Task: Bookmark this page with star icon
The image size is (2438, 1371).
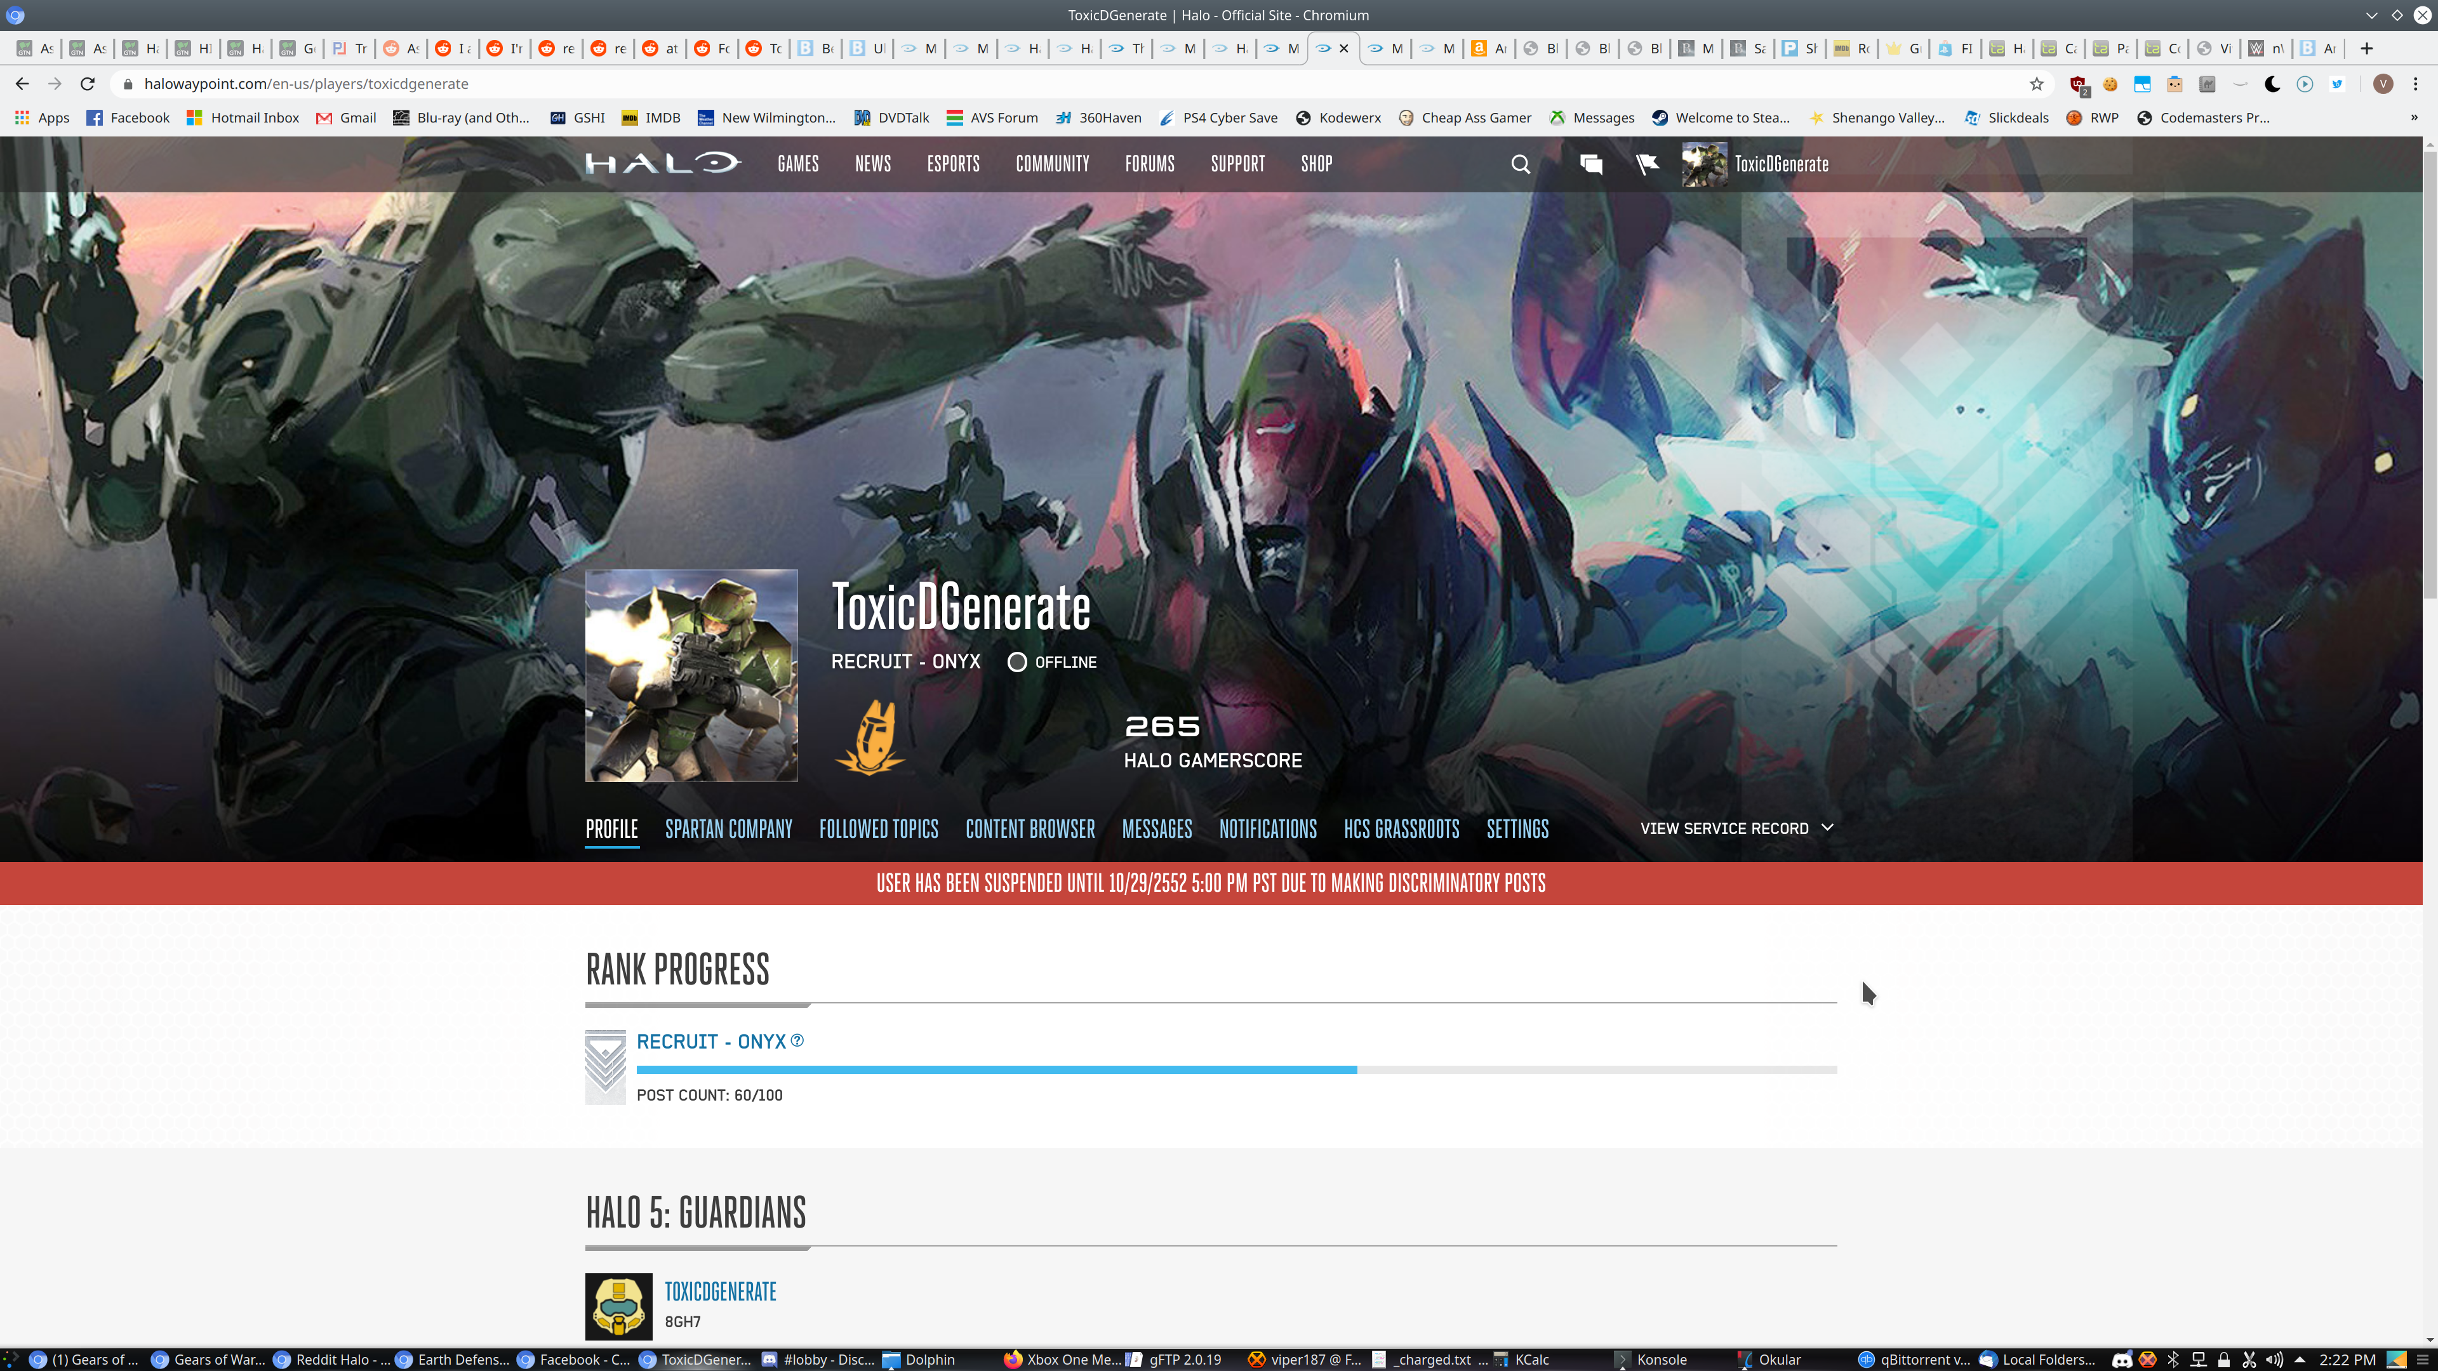Action: [2037, 84]
